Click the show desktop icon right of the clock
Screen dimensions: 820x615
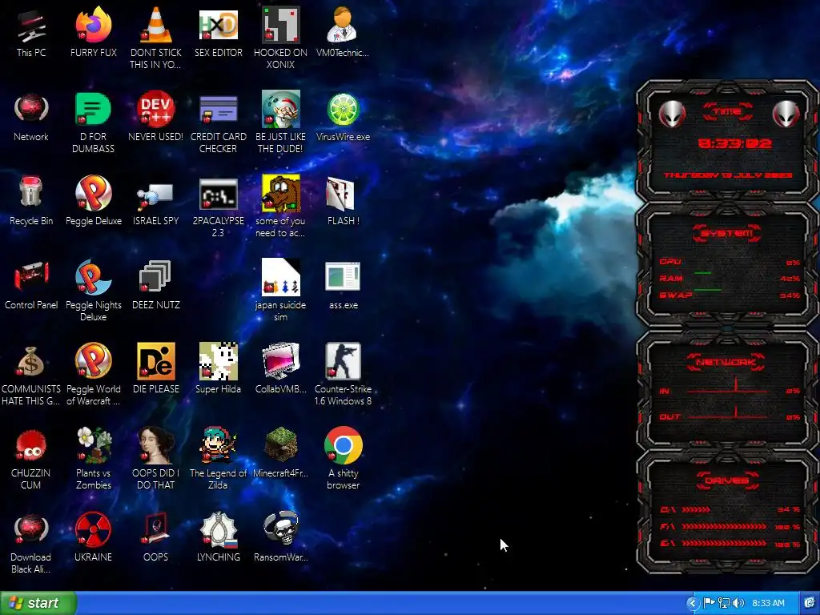[x=809, y=603]
